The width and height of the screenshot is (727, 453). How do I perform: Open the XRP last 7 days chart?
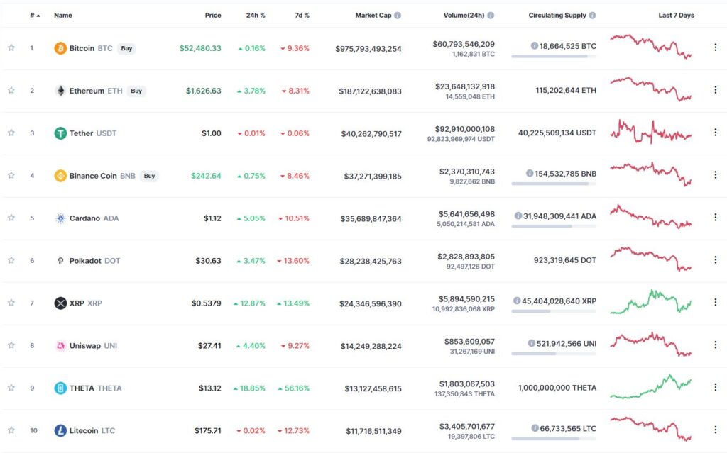point(650,302)
